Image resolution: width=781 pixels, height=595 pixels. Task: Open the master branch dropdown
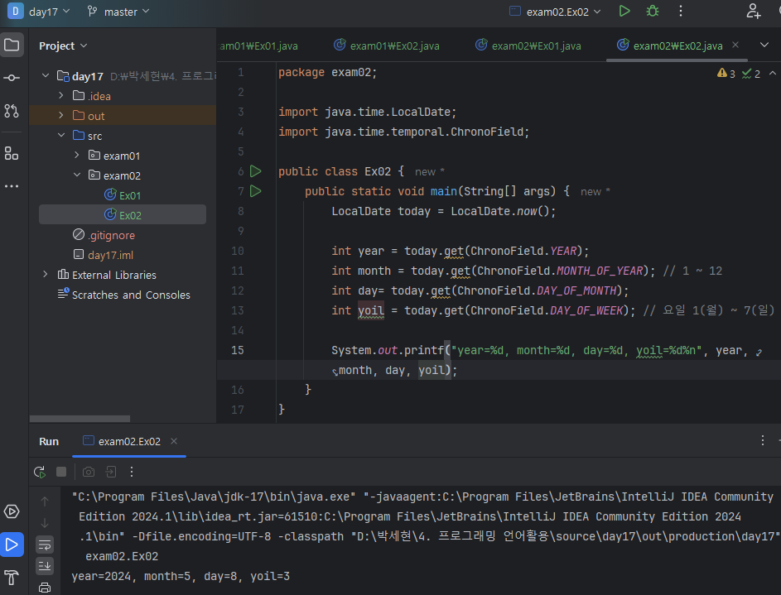point(118,12)
